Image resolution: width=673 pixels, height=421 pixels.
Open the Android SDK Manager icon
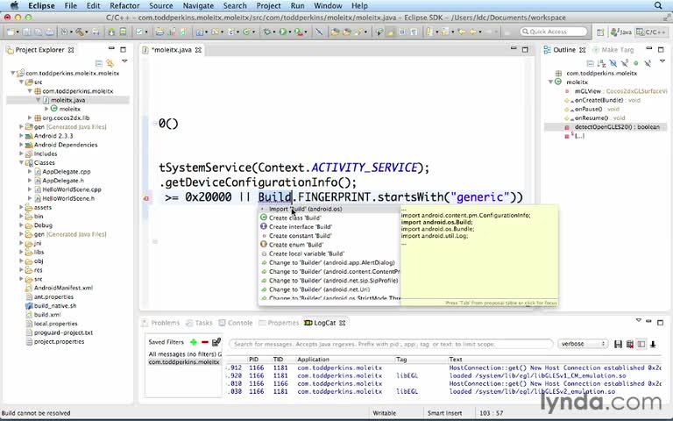pos(111,32)
